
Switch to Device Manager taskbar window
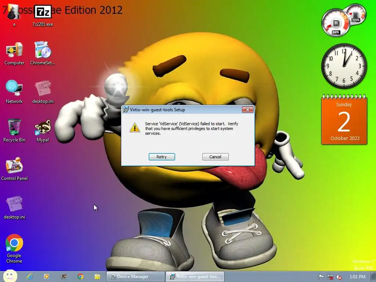click(x=135, y=276)
